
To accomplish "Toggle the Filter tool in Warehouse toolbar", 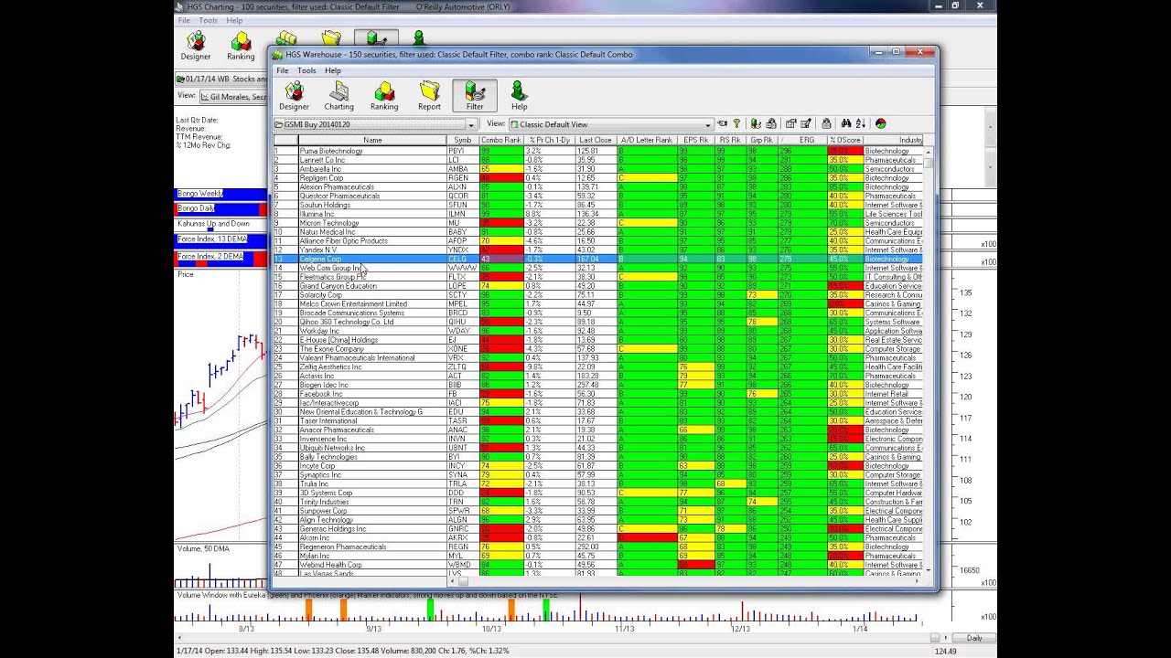I will (x=475, y=96).
